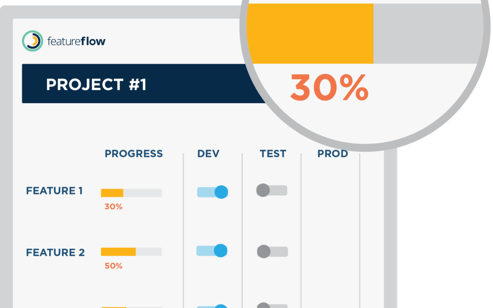Switch the third row TEST toggle
The image size is (493, 308).
pyautogui.click(x=272, y=305)
